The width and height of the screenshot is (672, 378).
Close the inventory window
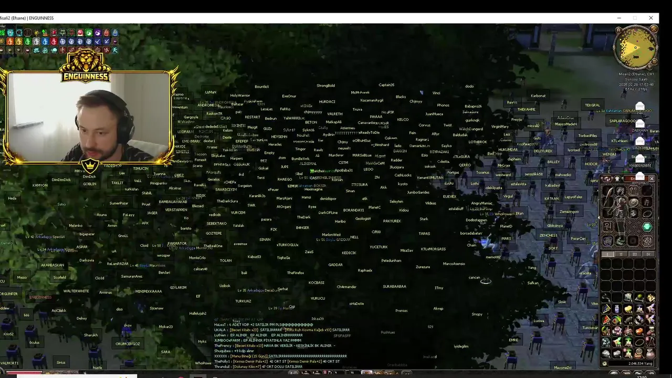click(652, 178)
